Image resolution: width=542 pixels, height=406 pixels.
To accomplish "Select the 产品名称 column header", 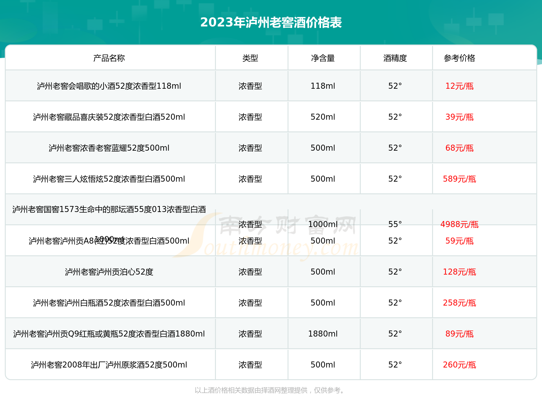I will (109, 58).
